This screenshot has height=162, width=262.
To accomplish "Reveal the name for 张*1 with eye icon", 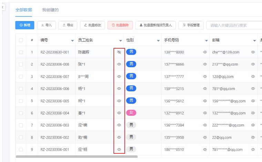I will click(119, 64).
